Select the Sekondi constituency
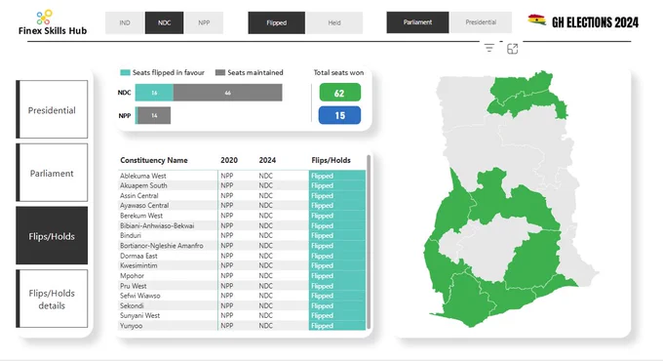Screen dimensions: 663x361 (x=132, y=305)
